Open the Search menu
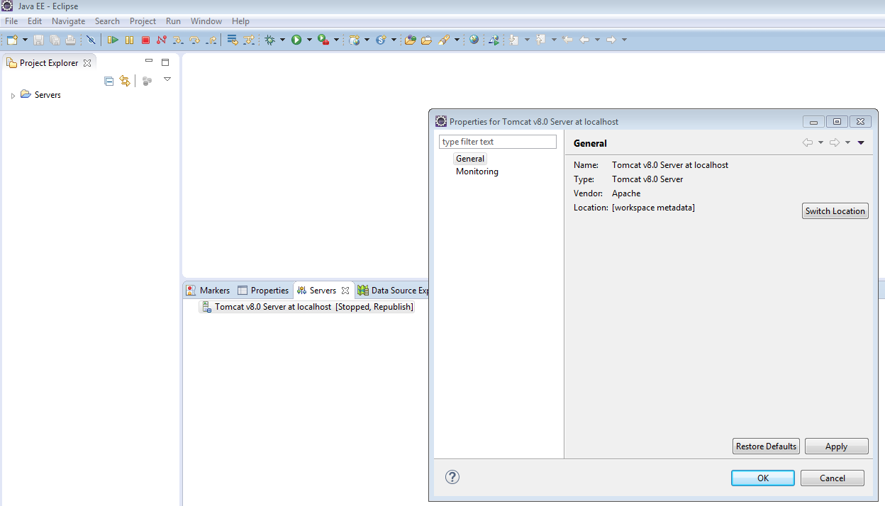Image resolution: width=885 pixels, height=506 pixels. 107,21
